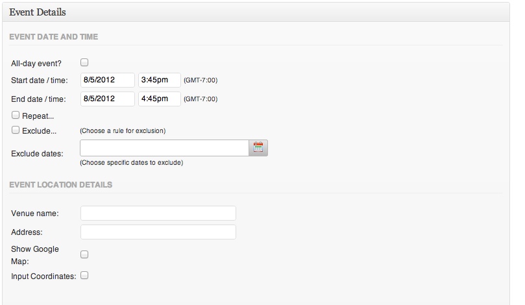Image resolution: width=525 pixels, height=305 pixels.
Task: Enable the All-day event checkbox
Action: [84, 62]
